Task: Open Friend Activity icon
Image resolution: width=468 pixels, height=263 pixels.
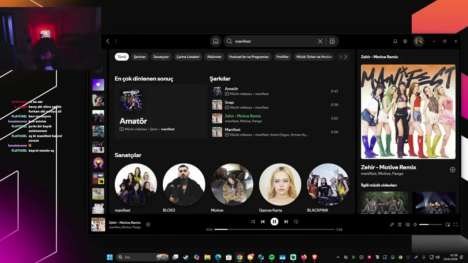Action: (405, 41)
